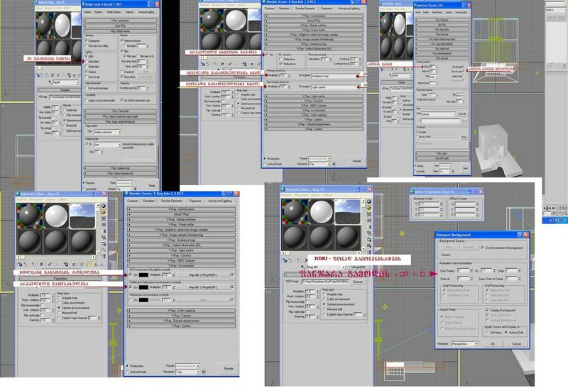
Task: Open Preset dropdown in Environment Render Scene window
Action: coord(188,366)
